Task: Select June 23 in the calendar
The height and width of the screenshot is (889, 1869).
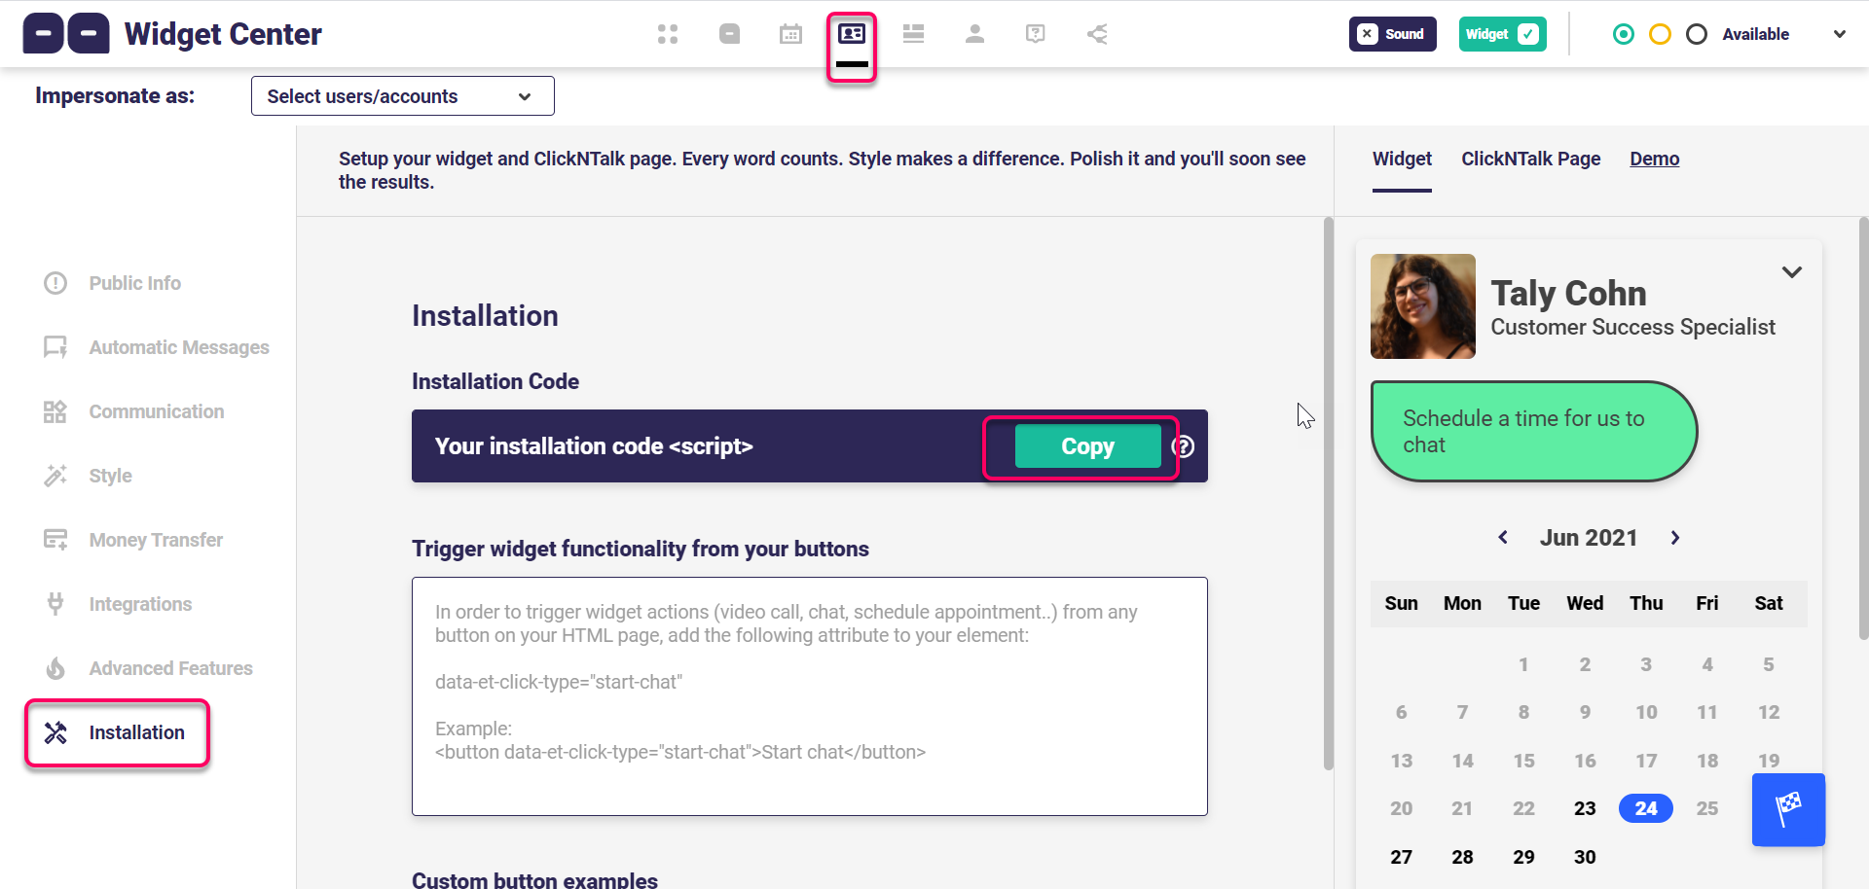Action: [1585, 808]
